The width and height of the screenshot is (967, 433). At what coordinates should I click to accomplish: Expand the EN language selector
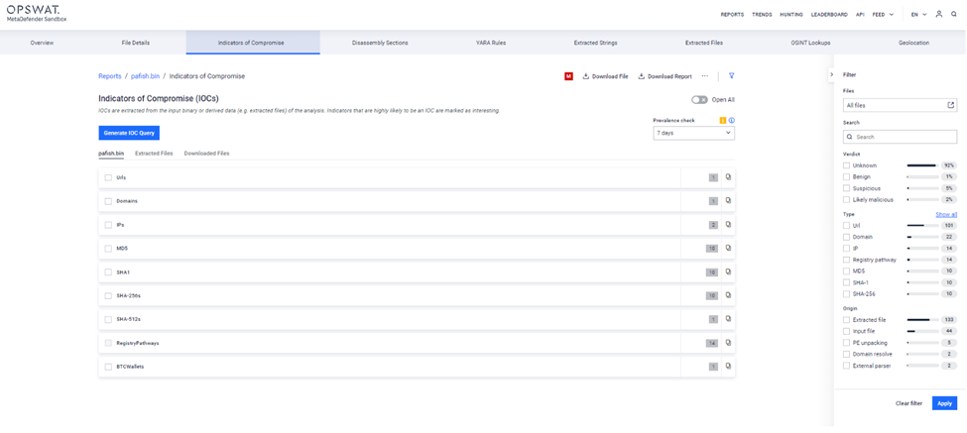coord(918,15)
